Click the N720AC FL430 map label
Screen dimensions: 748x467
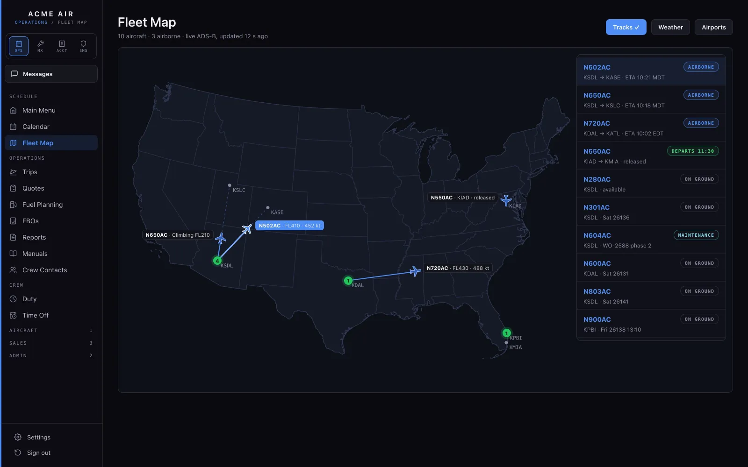(x=458, y=268)
